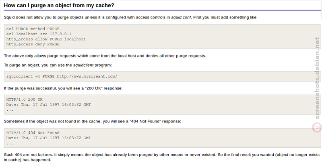The width and height of the screenshot is (322, 165).
Task: Click the 'acl PURGE method PURGE' code line
Action: [x=33, y=29]
